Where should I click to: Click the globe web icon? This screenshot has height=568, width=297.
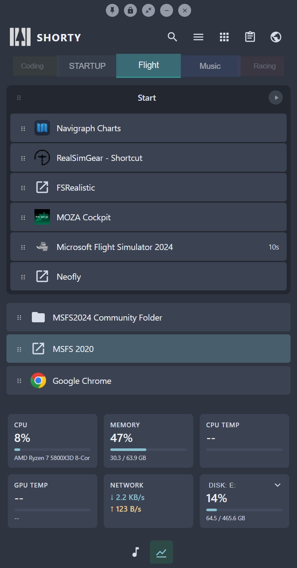tap(276, 37)
